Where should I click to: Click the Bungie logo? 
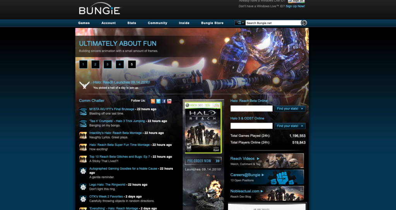click(x=100, y=9)
